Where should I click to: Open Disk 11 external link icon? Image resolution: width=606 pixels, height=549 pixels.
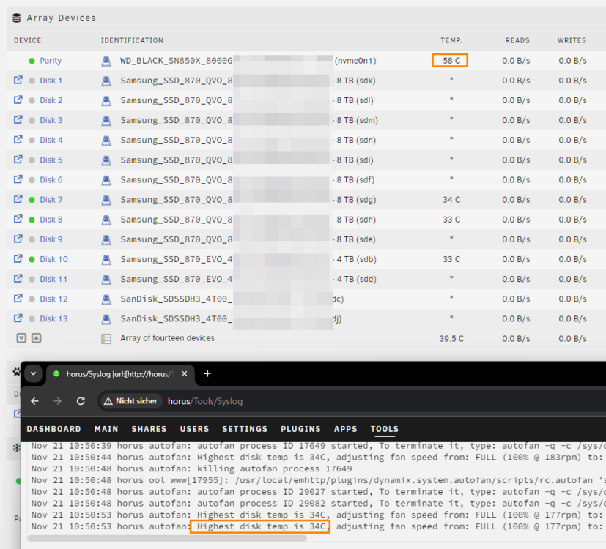(x=18, y=279)
